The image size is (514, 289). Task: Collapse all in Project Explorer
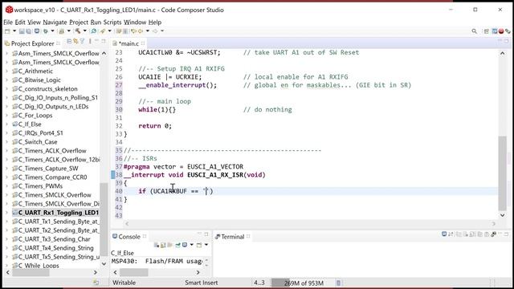(69, 41)
